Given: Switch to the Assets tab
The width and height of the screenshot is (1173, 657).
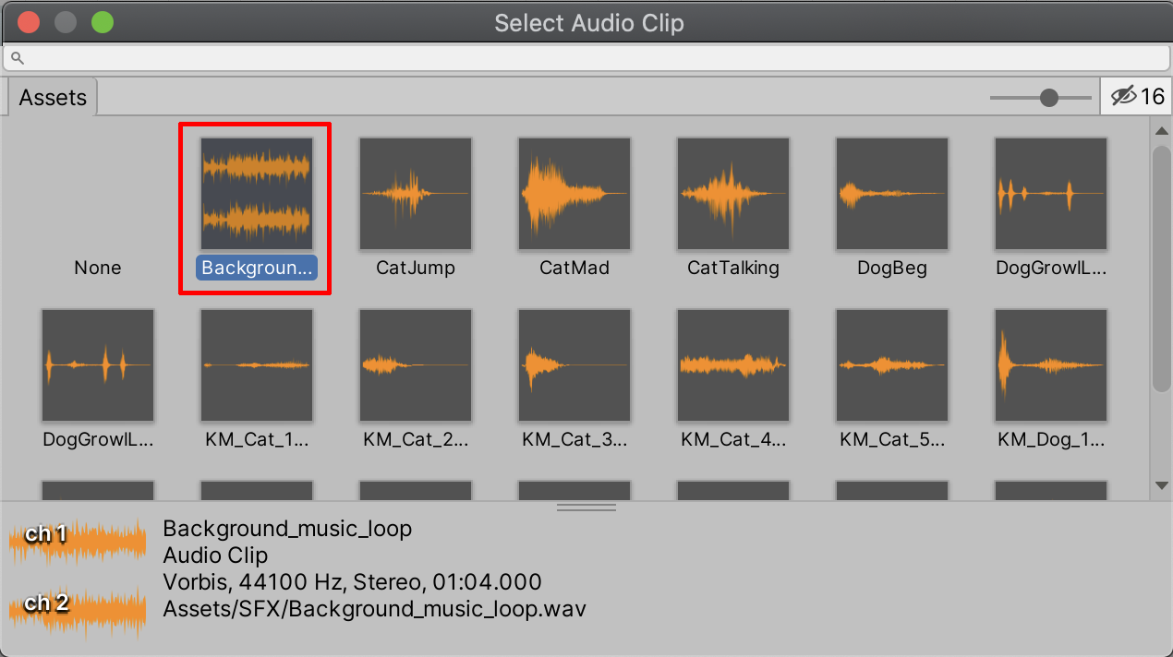Looking at the screenshot, I should tap(53, 98).
